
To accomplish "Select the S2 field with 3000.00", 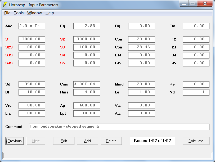I will click(x=87, y=39).
